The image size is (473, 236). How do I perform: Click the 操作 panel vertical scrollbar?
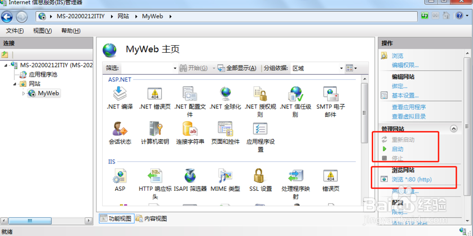click(x=467, y=126)
